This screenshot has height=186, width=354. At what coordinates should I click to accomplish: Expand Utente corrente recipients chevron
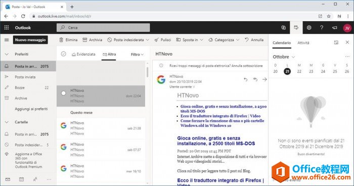tap(194, 87)
